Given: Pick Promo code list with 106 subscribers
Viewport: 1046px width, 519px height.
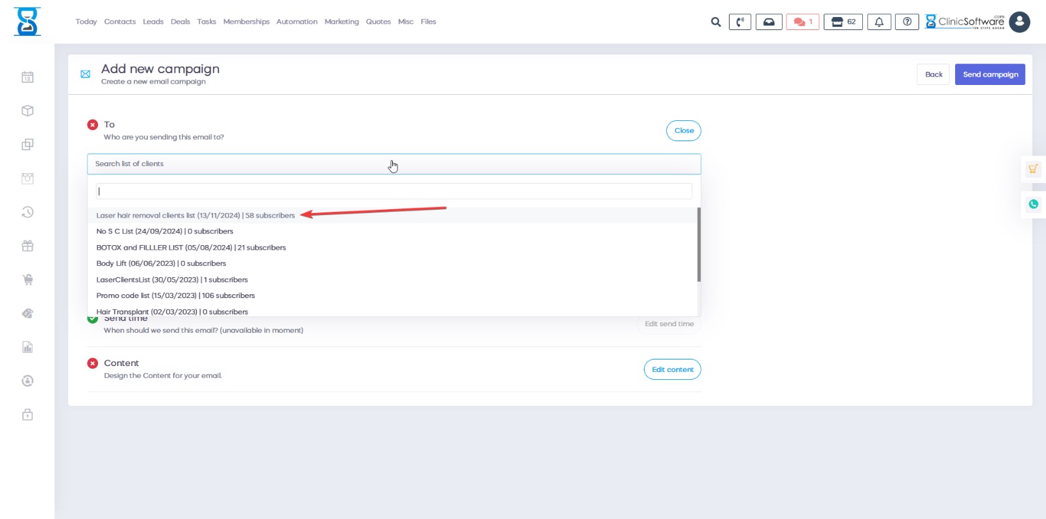Looking at the screenshot, I should click(x=175, y=296).
